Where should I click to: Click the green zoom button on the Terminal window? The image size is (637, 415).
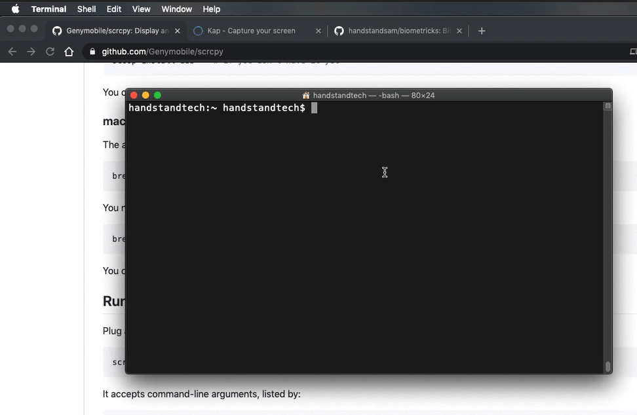[157, 95]
